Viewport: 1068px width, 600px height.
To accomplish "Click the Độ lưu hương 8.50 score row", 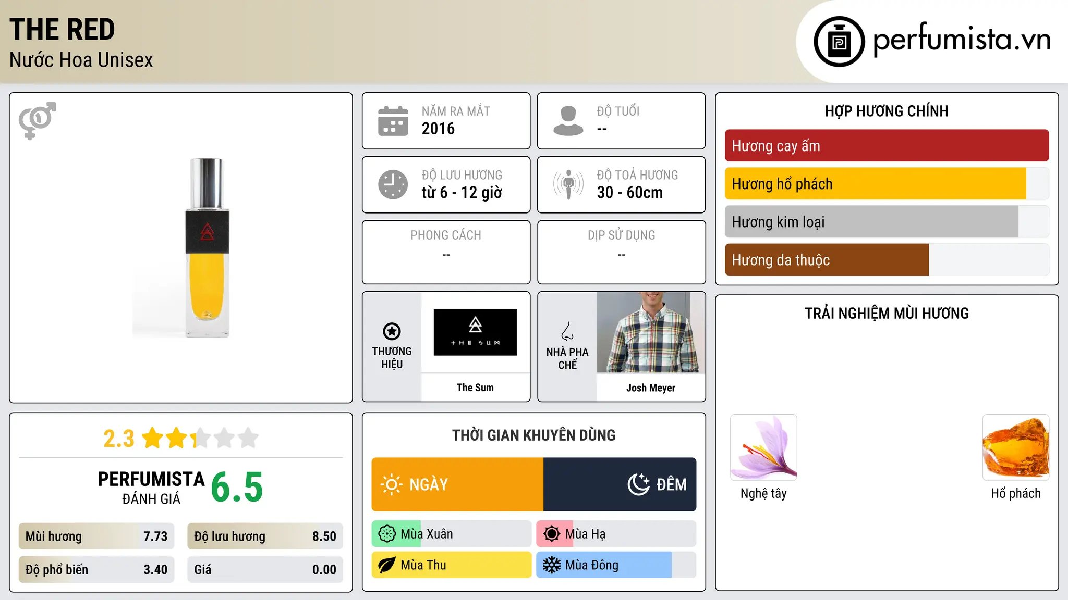I will pyautogui.click(x=265, y=536).
